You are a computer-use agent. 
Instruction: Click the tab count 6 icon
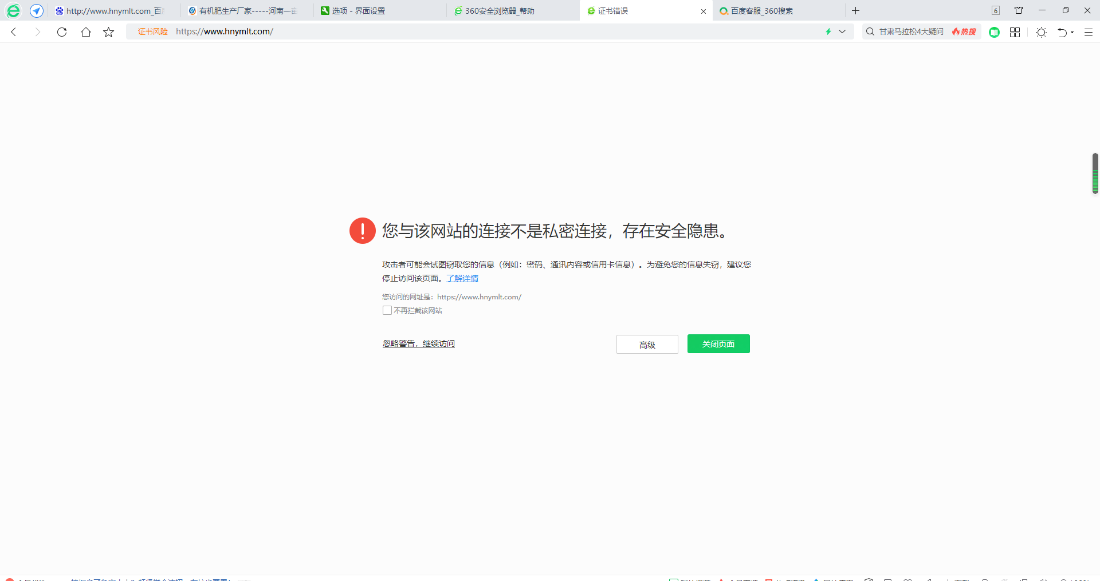click(x=996, y=10)
